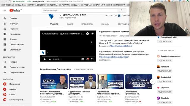190x106 pixels.
Task: Open Тренды sidebar icon
Action: coord(5,39)
